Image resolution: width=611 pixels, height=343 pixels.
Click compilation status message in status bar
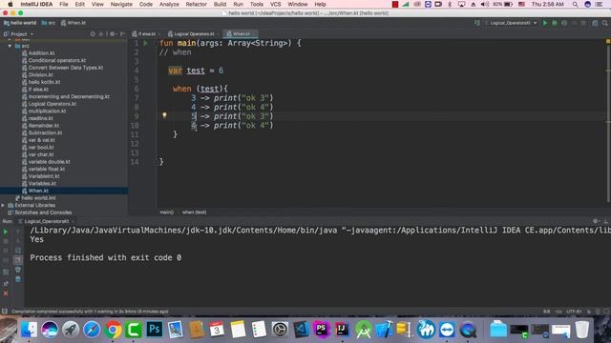[x=90, y=312]
